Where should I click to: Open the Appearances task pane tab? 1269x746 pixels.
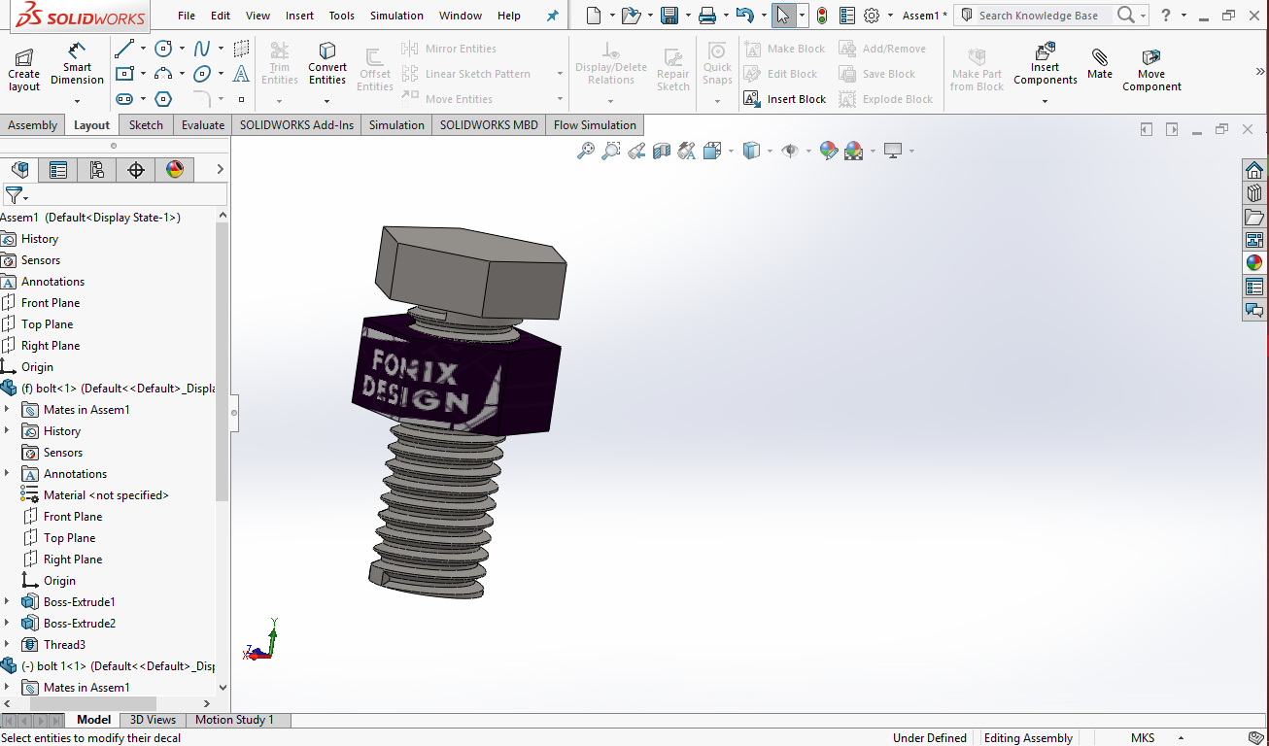coord(1254,263)
